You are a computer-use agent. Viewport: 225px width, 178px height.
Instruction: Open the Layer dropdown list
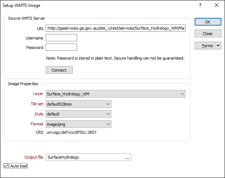tap(115, 94)
